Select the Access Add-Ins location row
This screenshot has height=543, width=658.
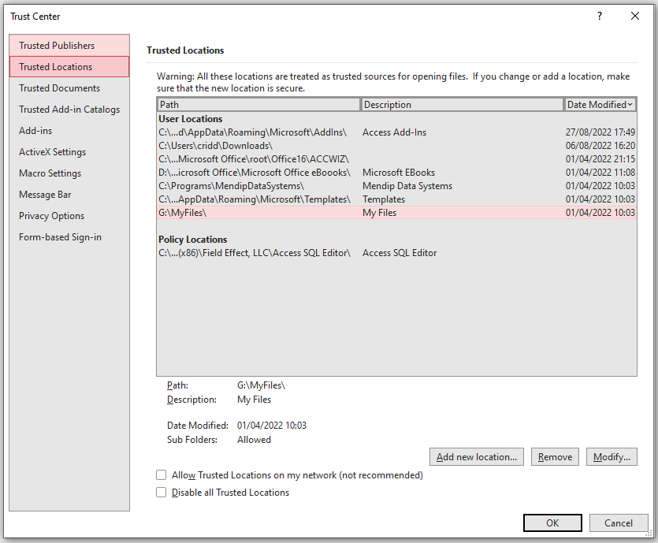click(x=396, y=132)
